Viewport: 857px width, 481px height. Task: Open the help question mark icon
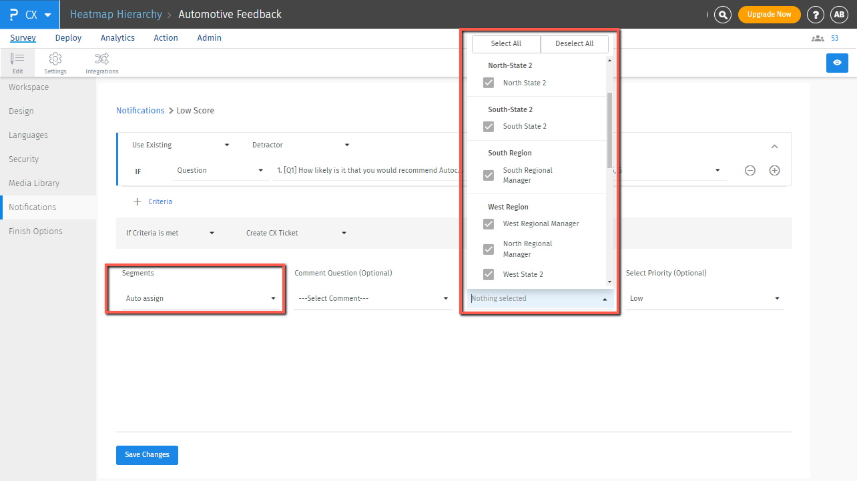pos(815,15)
